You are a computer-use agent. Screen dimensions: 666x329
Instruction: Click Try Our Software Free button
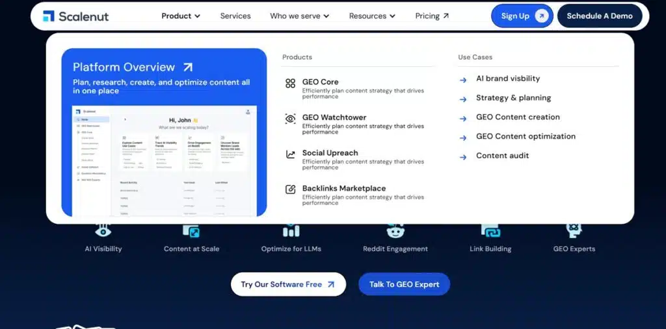tap(288, 284)
